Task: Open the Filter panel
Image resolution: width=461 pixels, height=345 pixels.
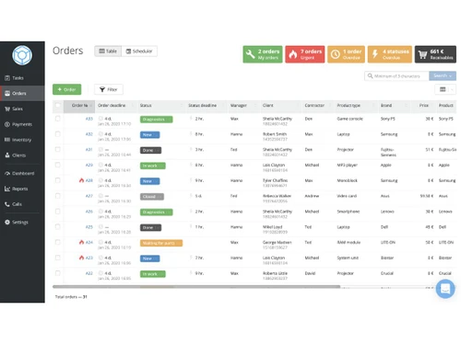Action: coord(109,89)
